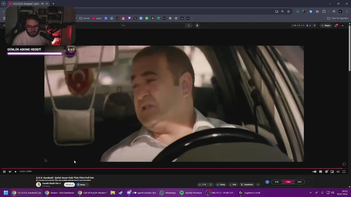Open the X (Twitter) bookmark icon
Image resolution: width=351 pixels, height=197 pixels.
[135, 18]
